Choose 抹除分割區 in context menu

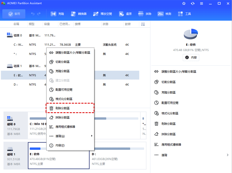click(x=70, y=118)
